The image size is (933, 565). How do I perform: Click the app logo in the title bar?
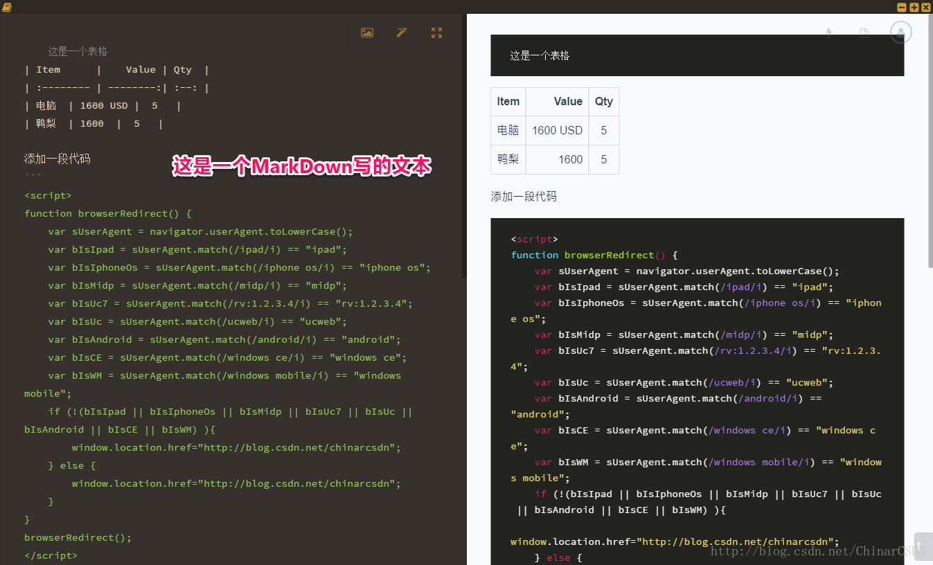point(7,7)
